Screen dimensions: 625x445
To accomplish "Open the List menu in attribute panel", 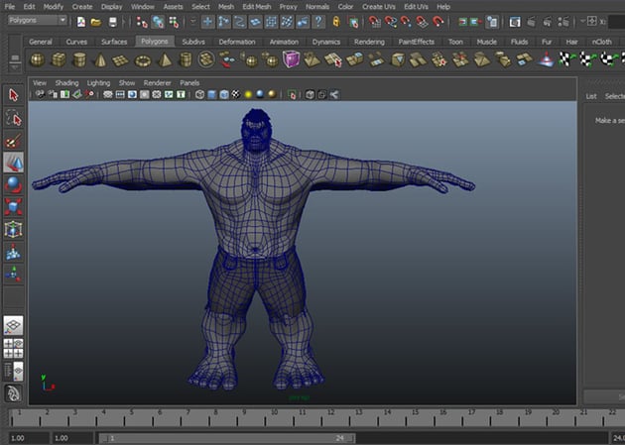I will click(x=591, y=96).
